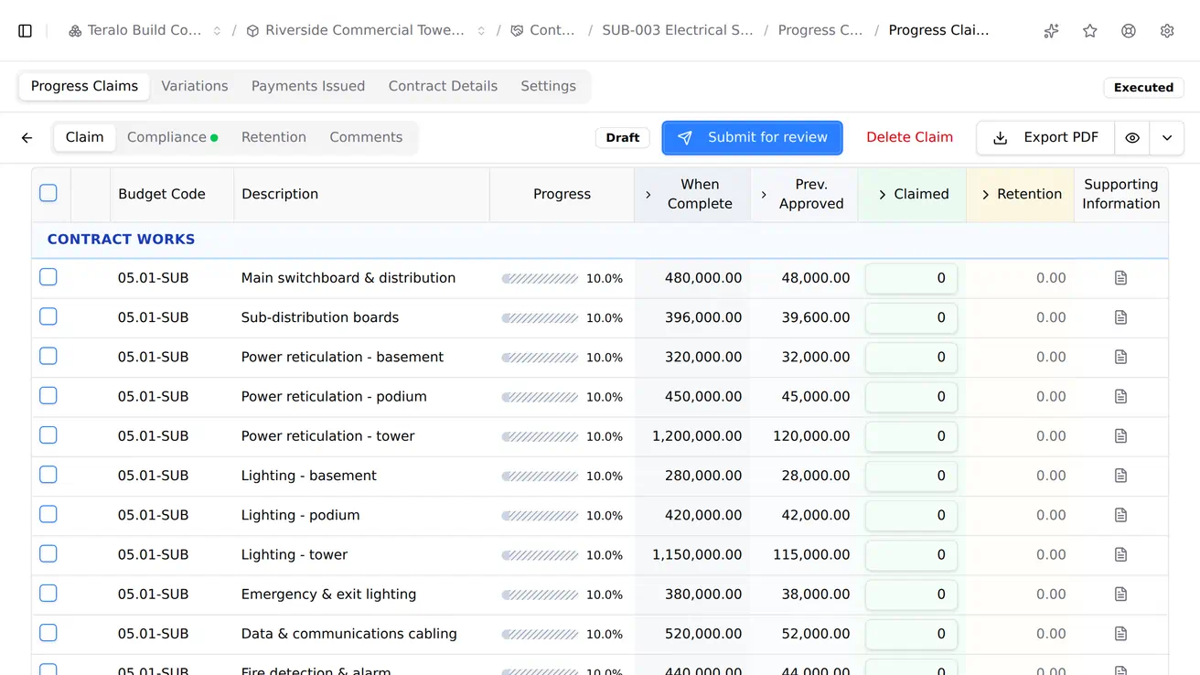This screenshot has width=1200, height=675.
Task: Check the Main switchboard & distribution row
Action: click(x=48, y=277)
